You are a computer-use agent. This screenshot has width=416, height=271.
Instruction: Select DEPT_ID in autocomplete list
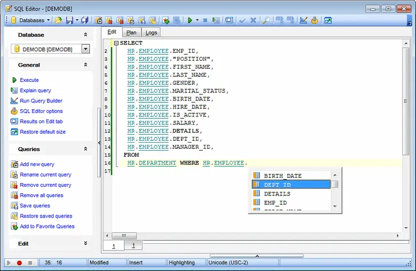point(291,185)
